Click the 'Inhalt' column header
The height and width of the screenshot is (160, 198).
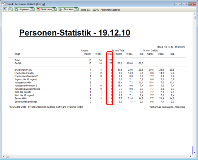(x=17, y=54)
